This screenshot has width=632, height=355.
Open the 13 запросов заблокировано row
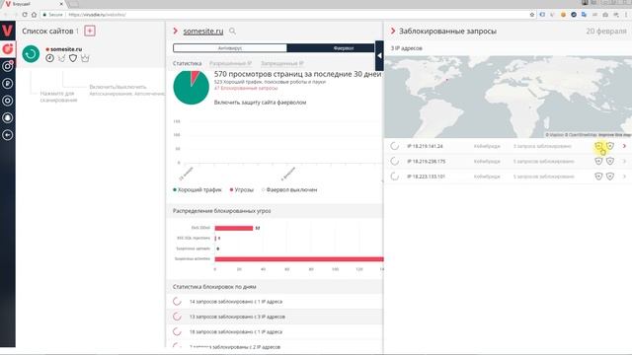click(275, 317)
